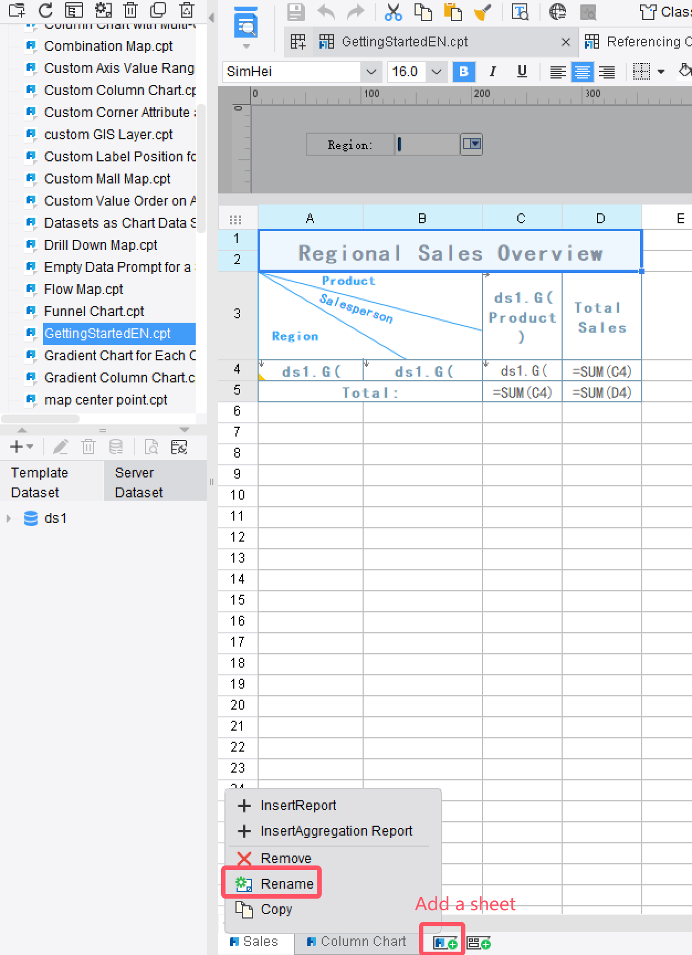The height and width of the screenshot is (955, 692).
Task: Choose InsertReport from context menu
Action: (x=333, y=805)
